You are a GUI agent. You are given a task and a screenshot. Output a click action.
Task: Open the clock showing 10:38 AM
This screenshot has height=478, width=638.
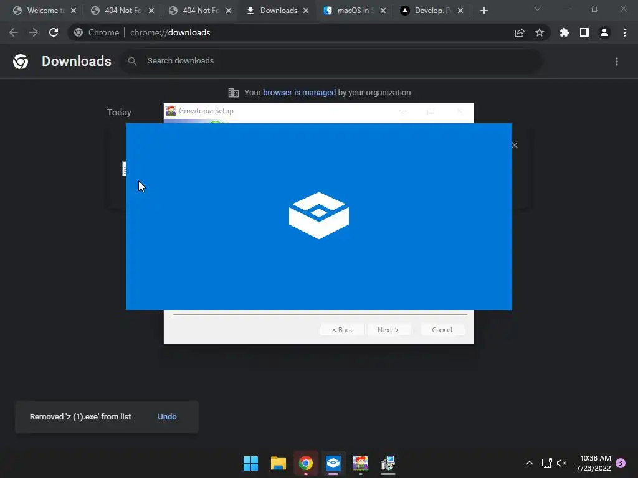coord(593,463)
